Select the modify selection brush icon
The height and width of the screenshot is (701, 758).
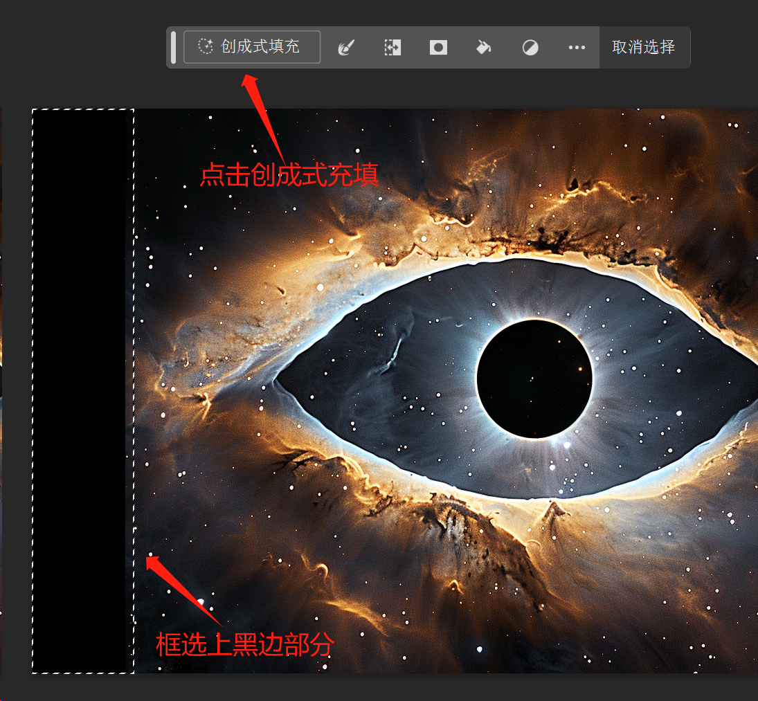[x=346, y=47]
